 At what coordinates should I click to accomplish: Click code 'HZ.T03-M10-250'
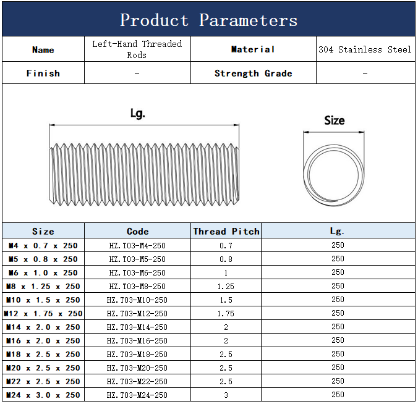(137, 300)
